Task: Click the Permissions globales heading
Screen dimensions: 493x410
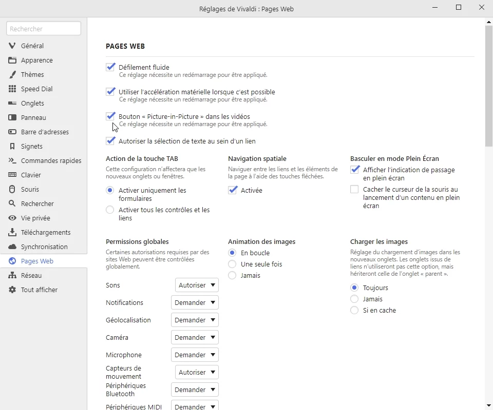Action: (x=137, y=241)
